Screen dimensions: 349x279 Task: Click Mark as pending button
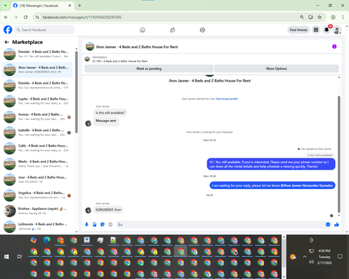coord(149,68)
